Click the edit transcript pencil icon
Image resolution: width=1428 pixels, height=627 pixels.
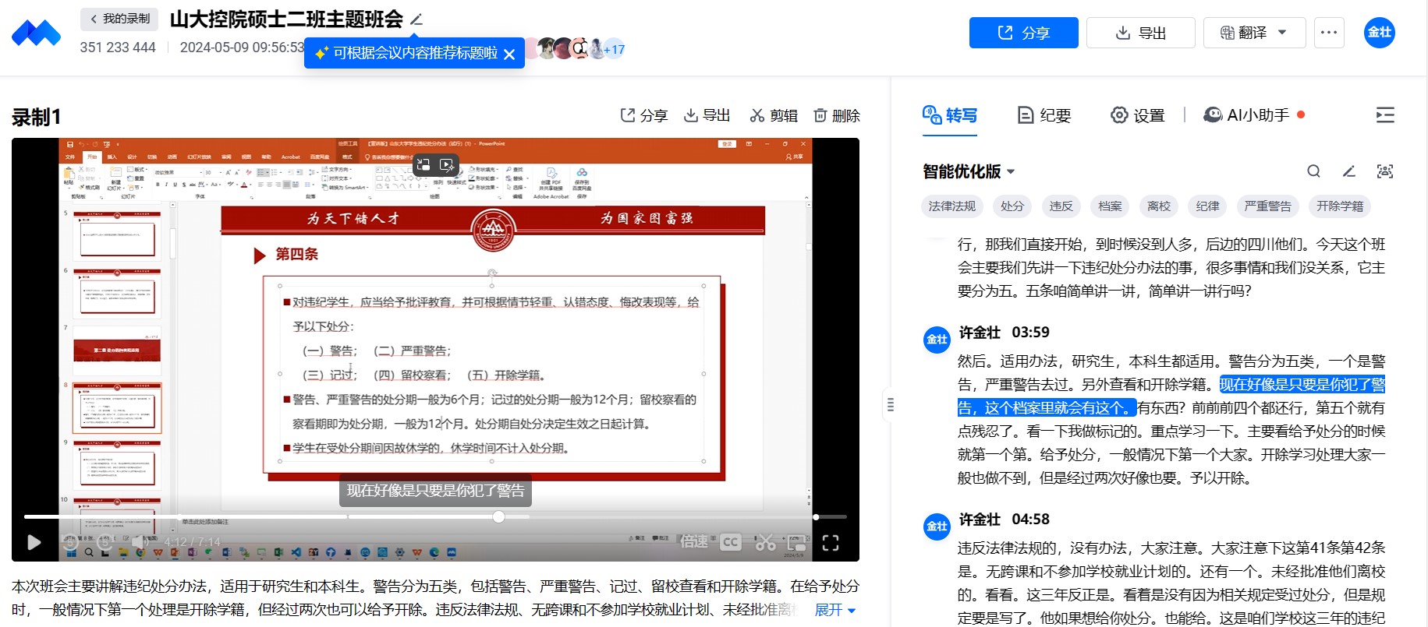[x=1348, y=171]
